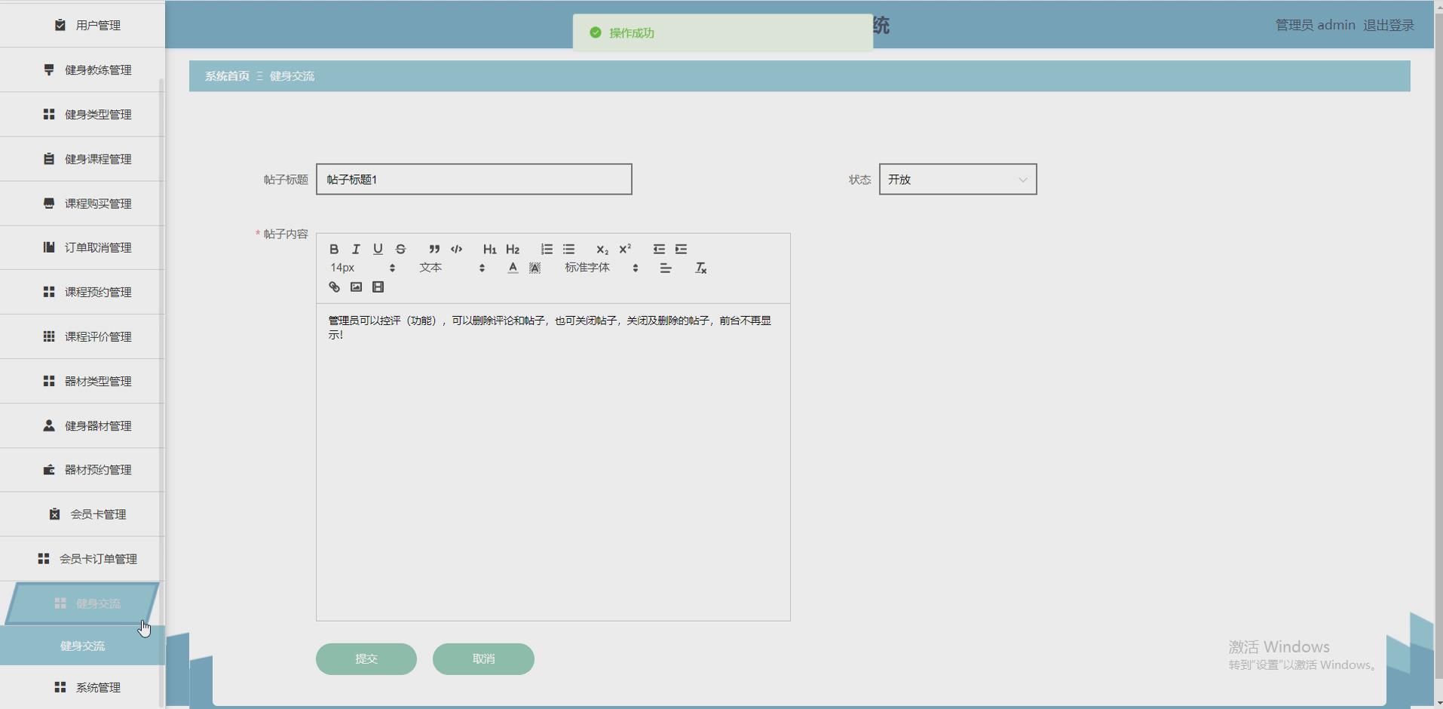This screenshot has height=709, width=1443.
Task: Open 健身教练管理 sidebar menu
Action: click(82, 70)
